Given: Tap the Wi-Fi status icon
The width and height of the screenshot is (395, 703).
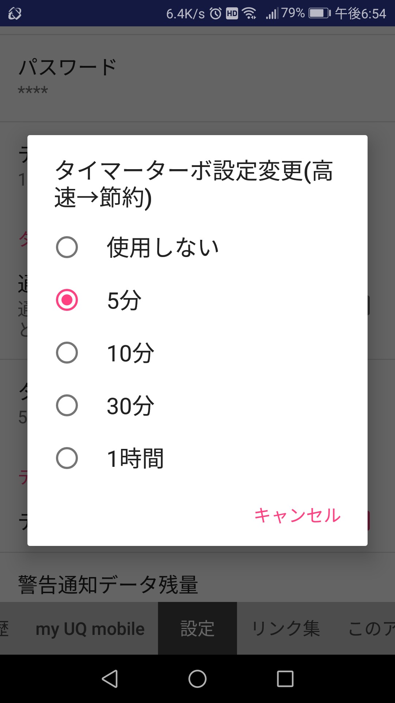Looking at the screenshot, I should pyautogui.click(x=249, y=14).
